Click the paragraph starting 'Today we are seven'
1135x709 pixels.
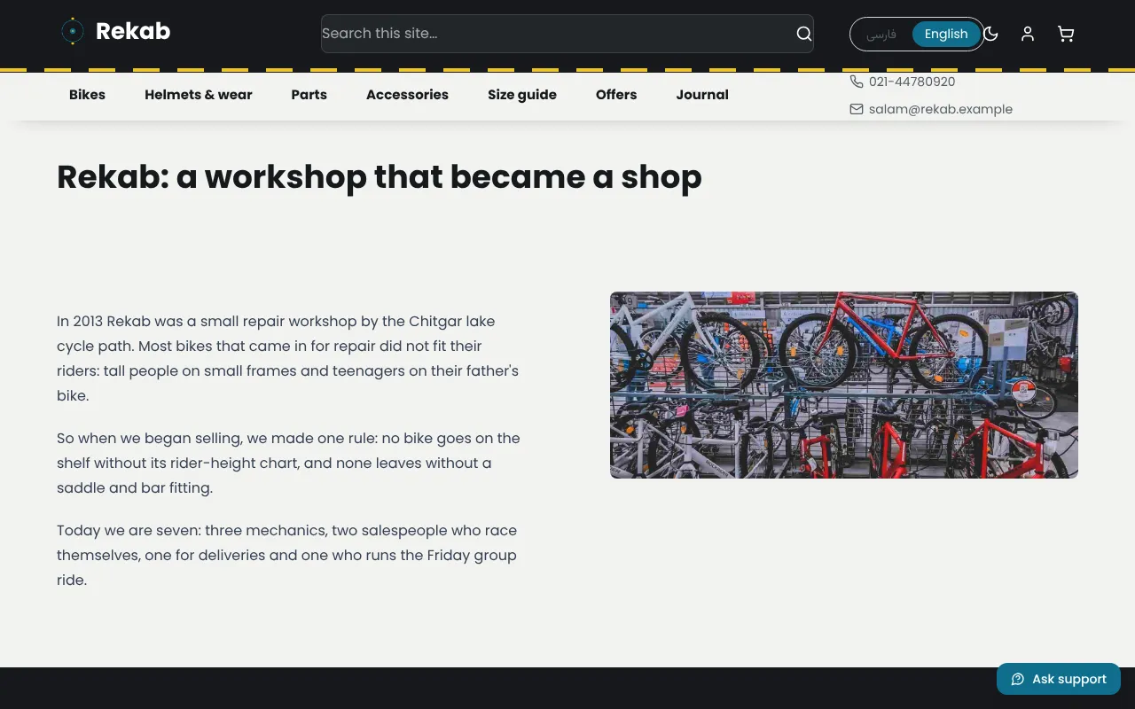289,555
